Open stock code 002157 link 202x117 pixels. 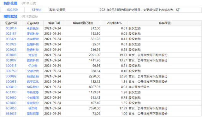(11, 34)
